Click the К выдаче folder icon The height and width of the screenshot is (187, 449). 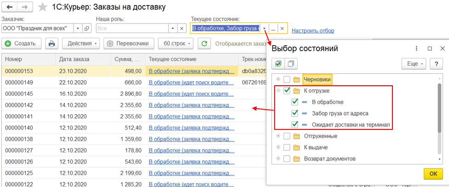point(296,147)
